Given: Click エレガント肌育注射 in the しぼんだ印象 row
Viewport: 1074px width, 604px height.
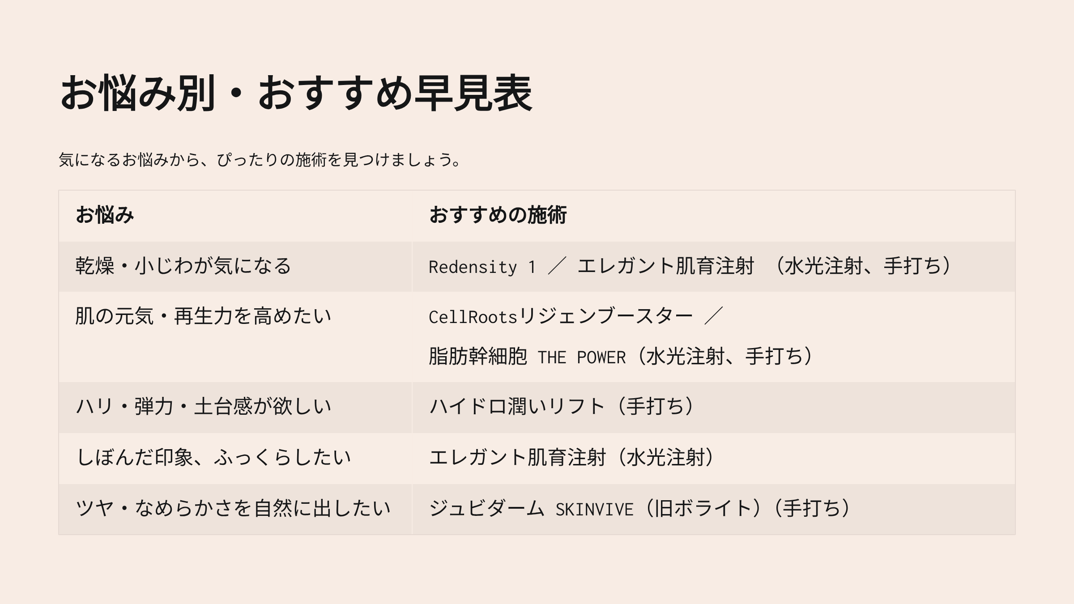Looking at the screenshot, I should click(x=517, y=458).
